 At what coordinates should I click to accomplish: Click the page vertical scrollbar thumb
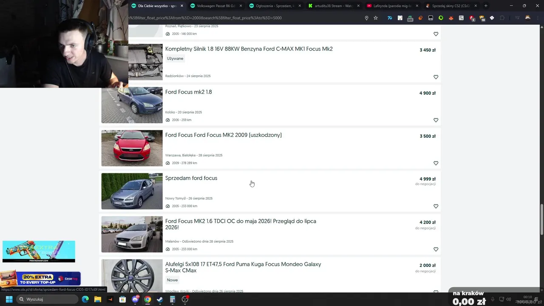(541, 219)
